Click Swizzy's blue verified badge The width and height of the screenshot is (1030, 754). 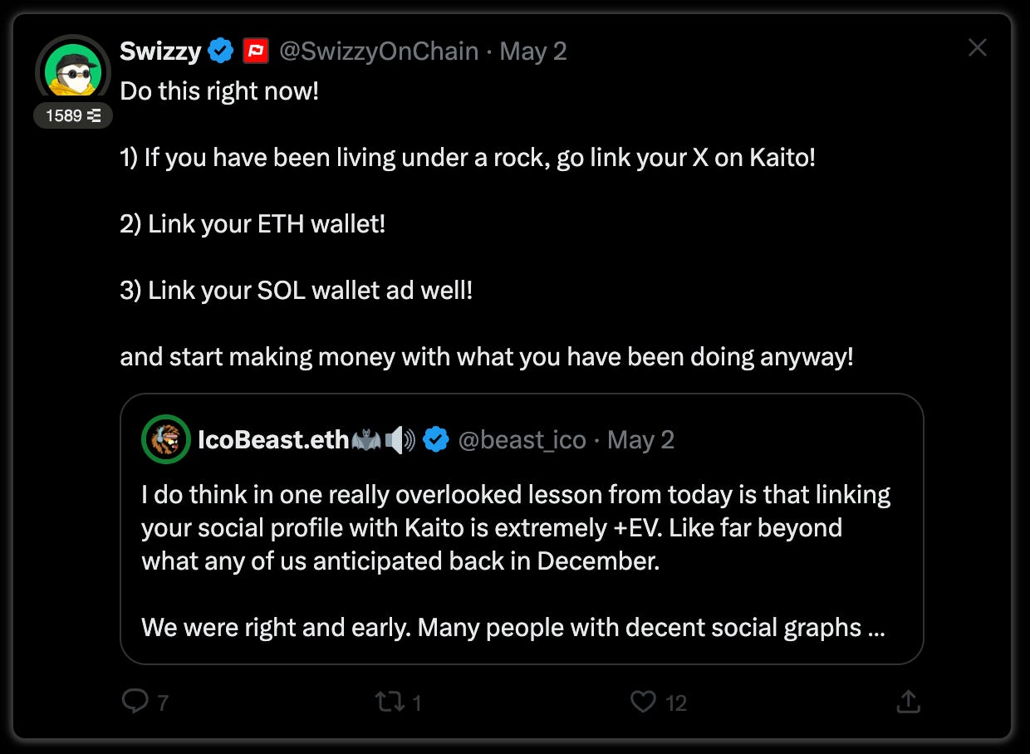click(220, 51)
